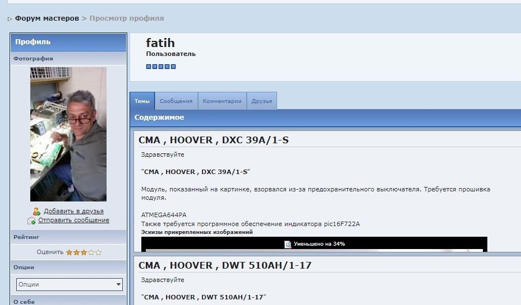Open the Комментарии tab
The height and width of the screenshot is (305, 521).
click(222, 101)
